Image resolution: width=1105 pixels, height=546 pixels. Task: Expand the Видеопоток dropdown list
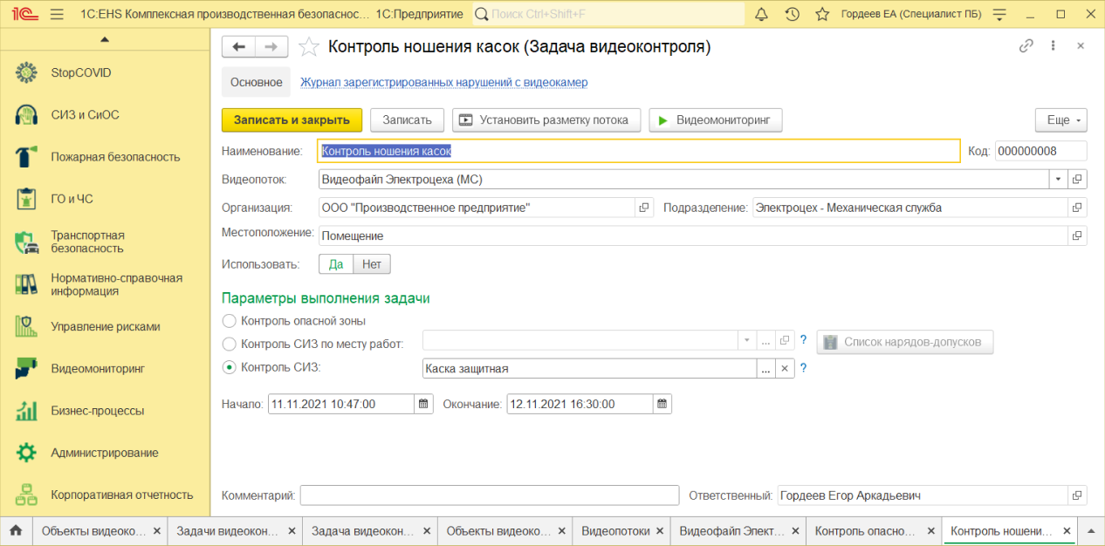click(x=1058, y=179)
